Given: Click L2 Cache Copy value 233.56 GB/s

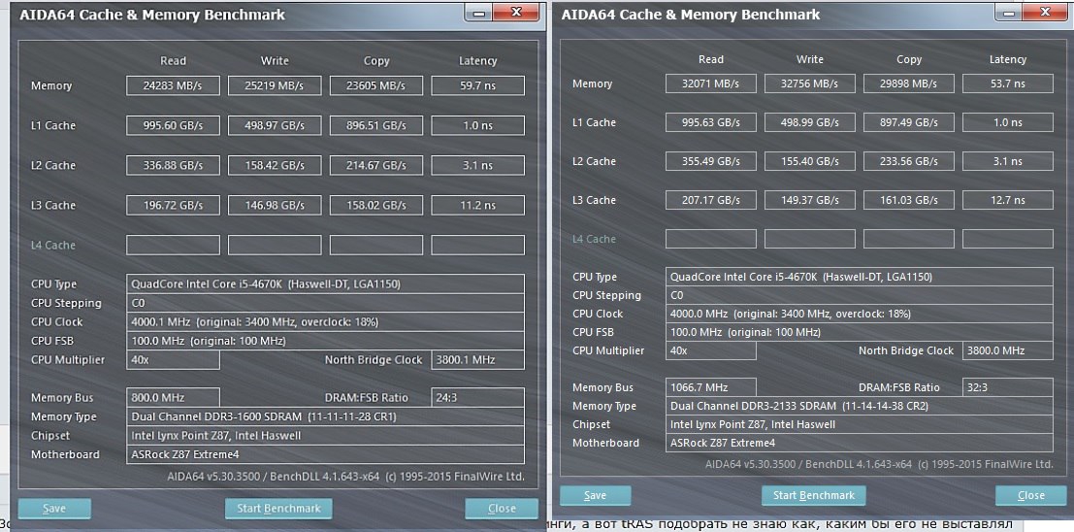Looking at the screenshot, I should click(x=909, y=161).
